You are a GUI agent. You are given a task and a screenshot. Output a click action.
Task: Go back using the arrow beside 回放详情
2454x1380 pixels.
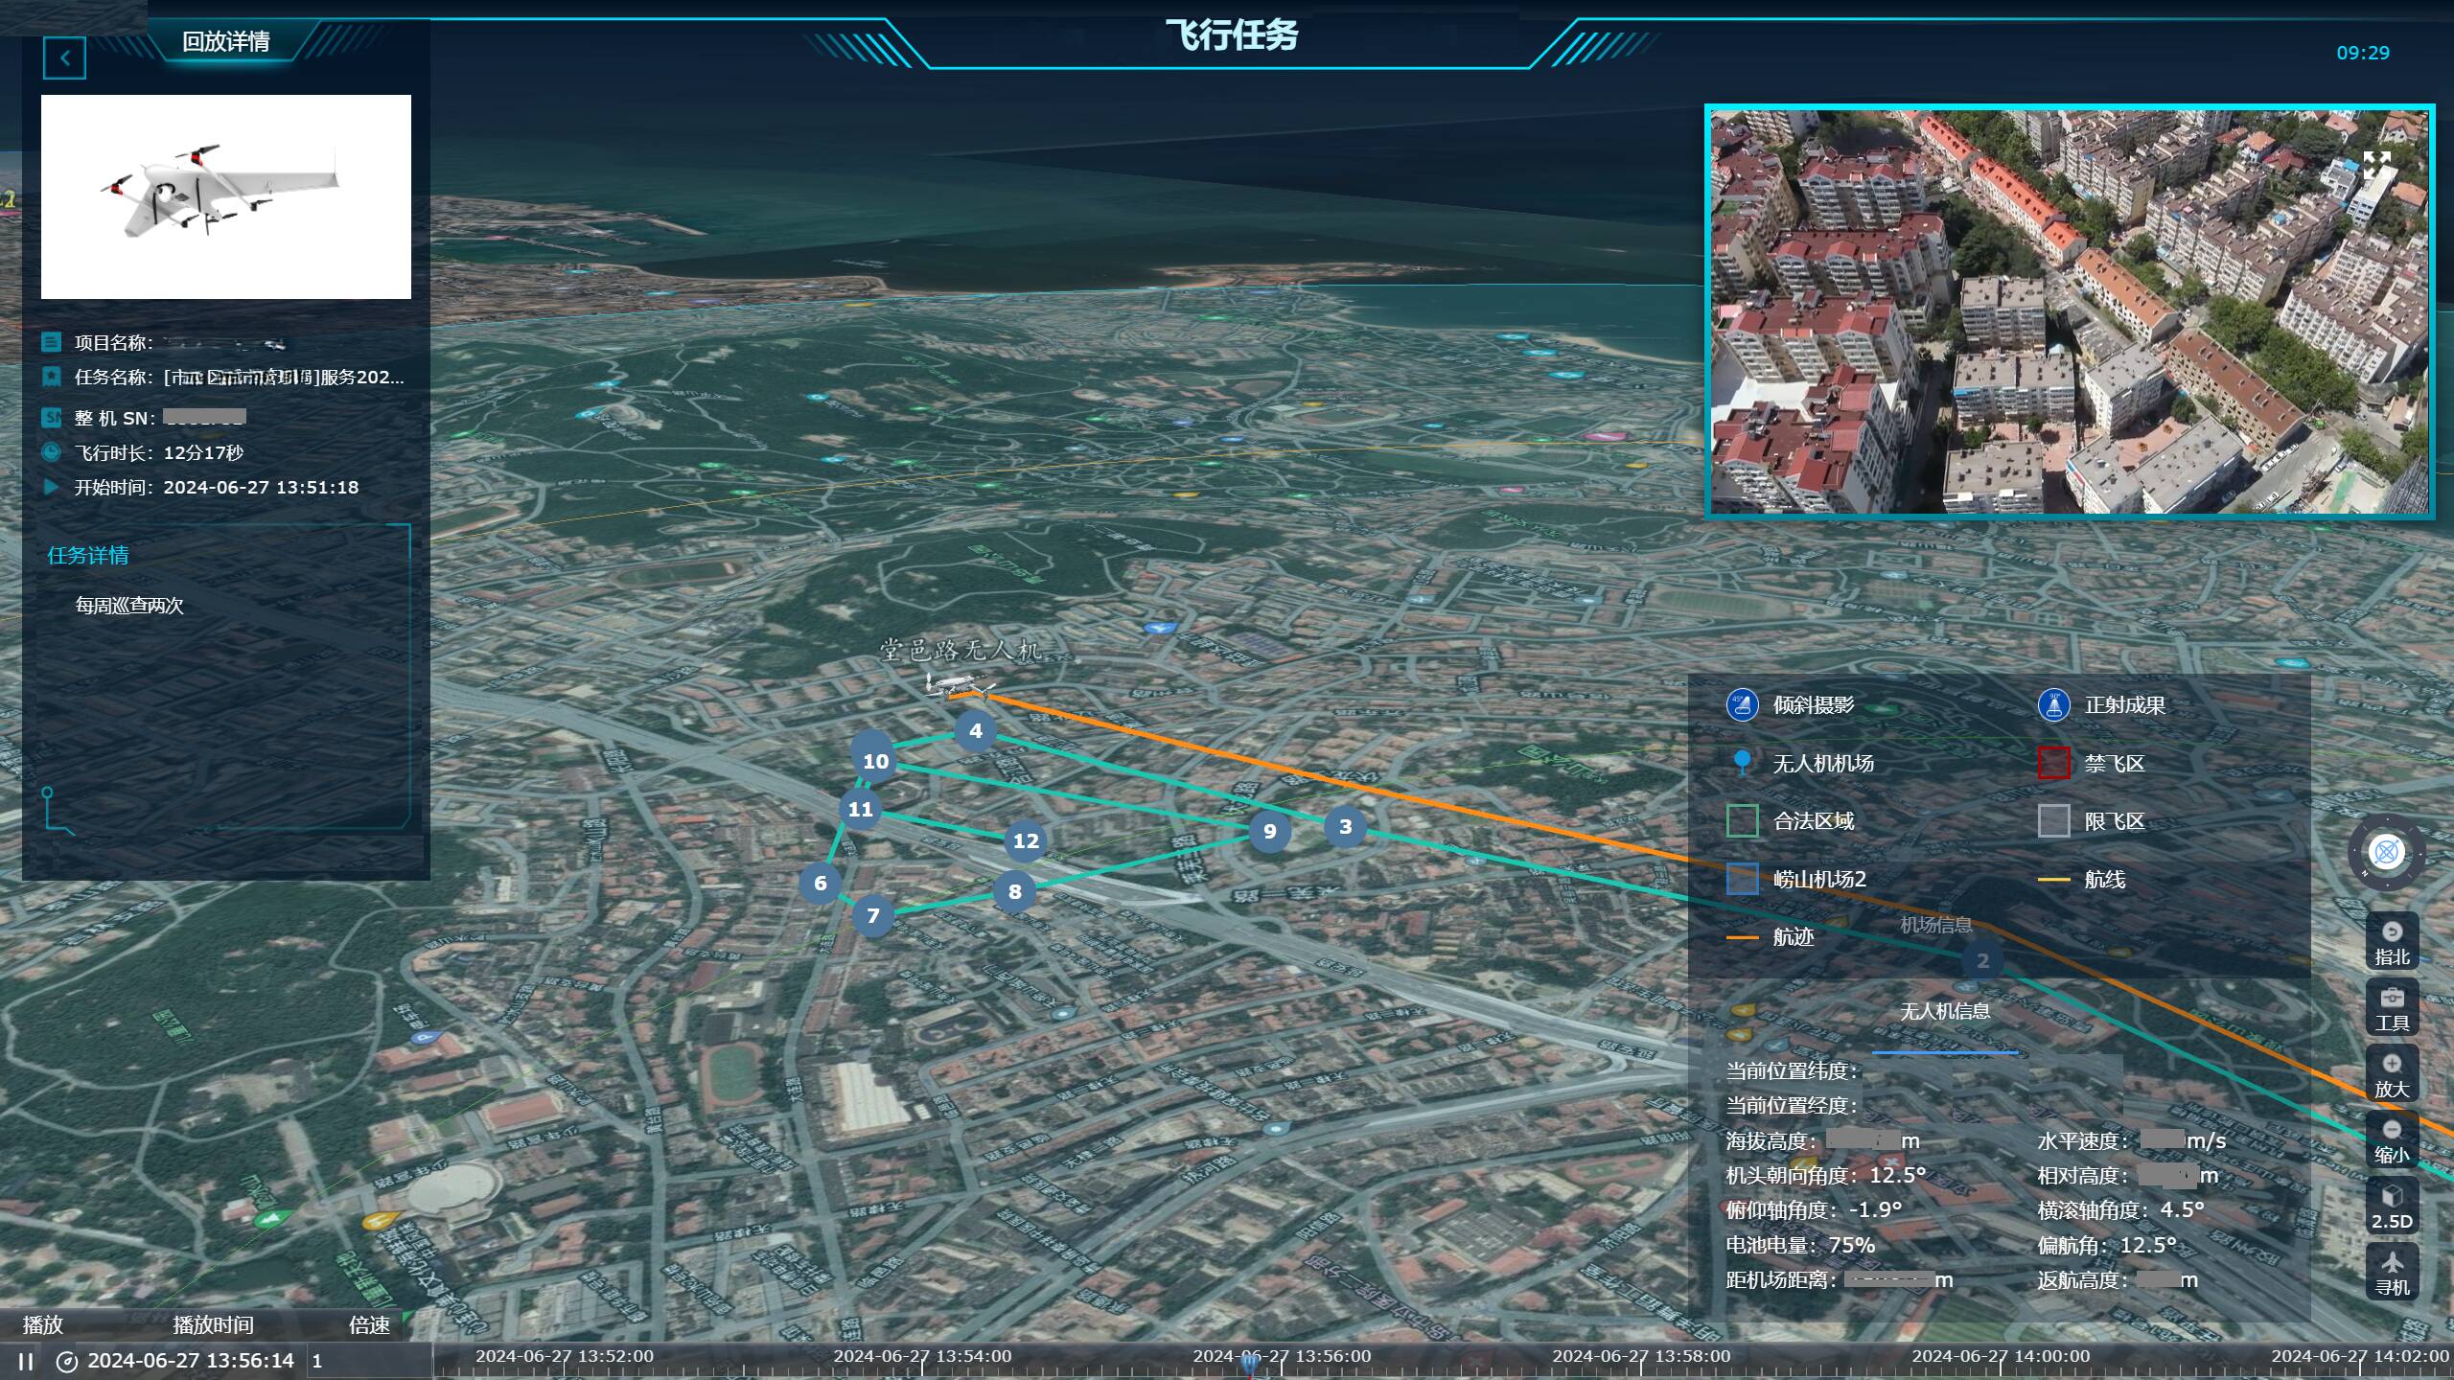coord(64,58)
